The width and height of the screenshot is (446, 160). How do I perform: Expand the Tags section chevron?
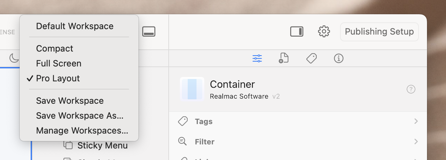click(x=416, y=121)
